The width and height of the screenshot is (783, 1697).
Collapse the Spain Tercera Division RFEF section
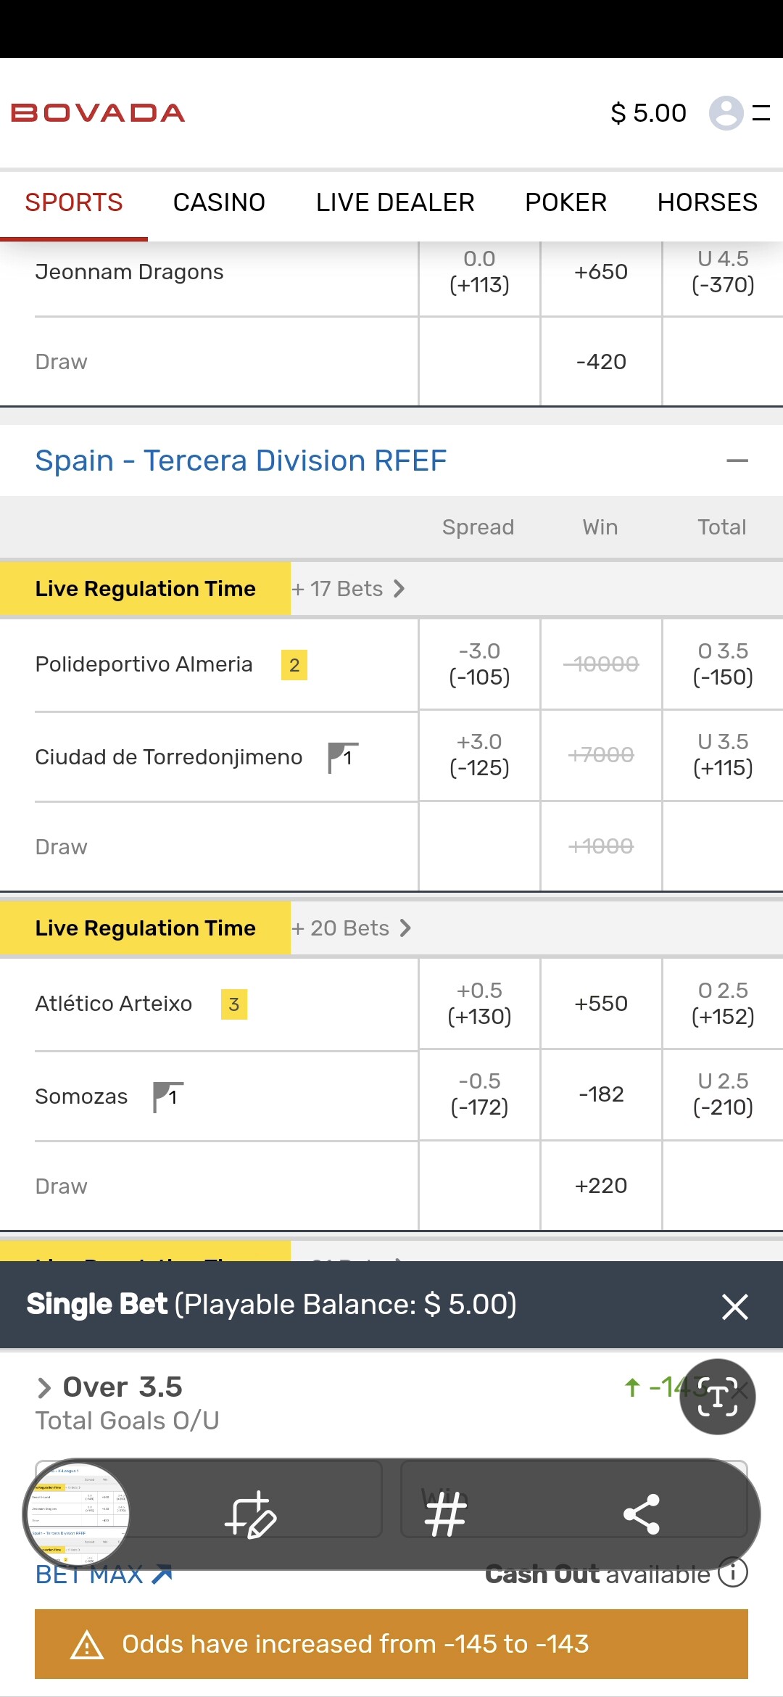pyautogui.click(x=737, y=461)
